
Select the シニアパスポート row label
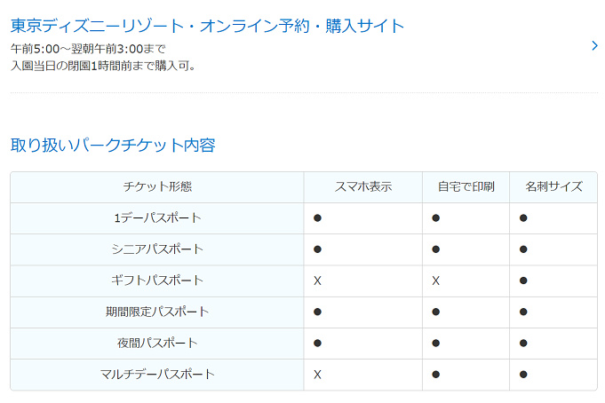tap(157, 249)
